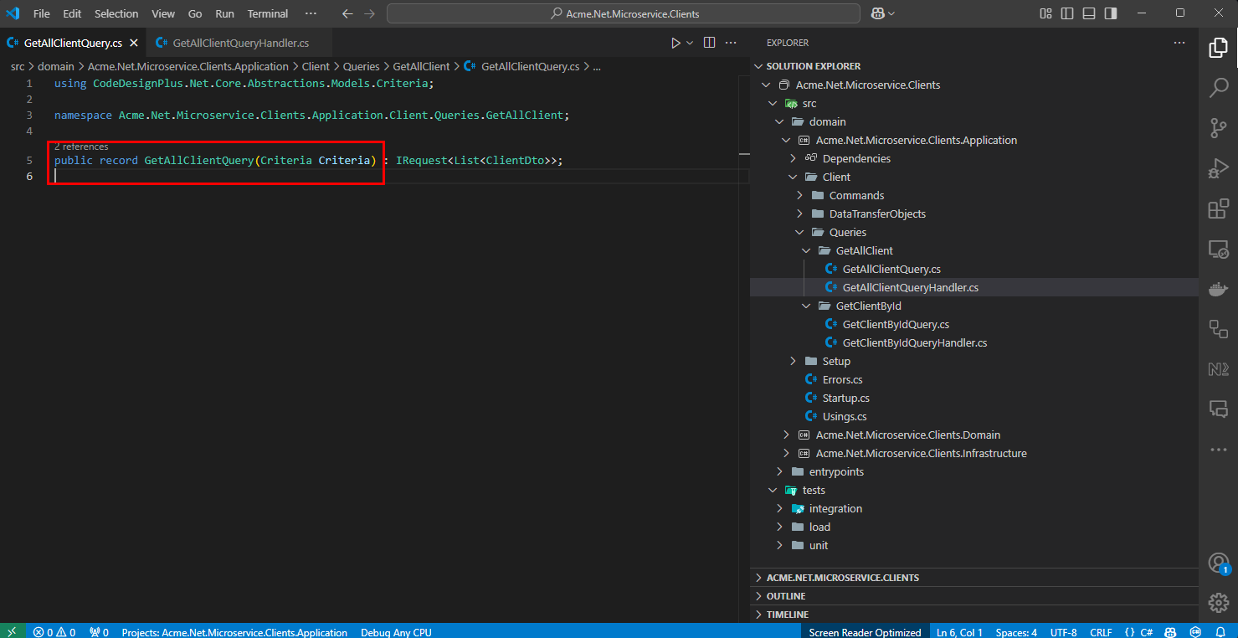Open the Run and Debug view icon
Viewport: 1238px width, 638px height.
pos(1218,168)
